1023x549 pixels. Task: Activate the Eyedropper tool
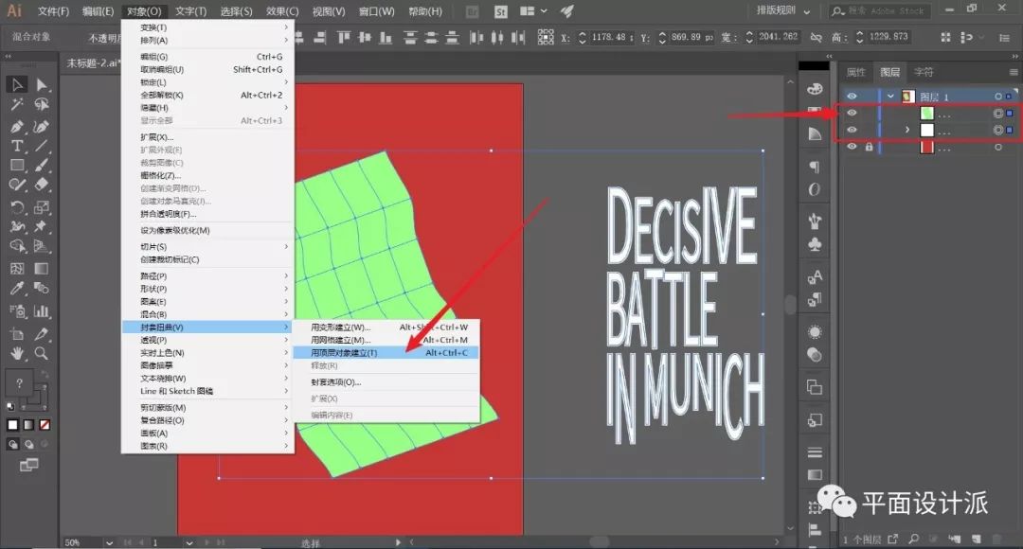coord(17,288)
